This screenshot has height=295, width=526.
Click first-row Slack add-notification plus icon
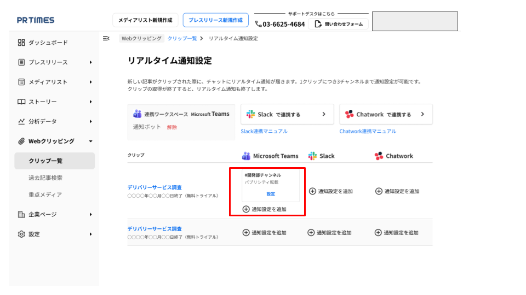click(312, 191)
